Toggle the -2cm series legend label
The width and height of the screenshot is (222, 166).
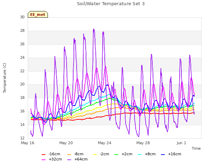point(104,154)
